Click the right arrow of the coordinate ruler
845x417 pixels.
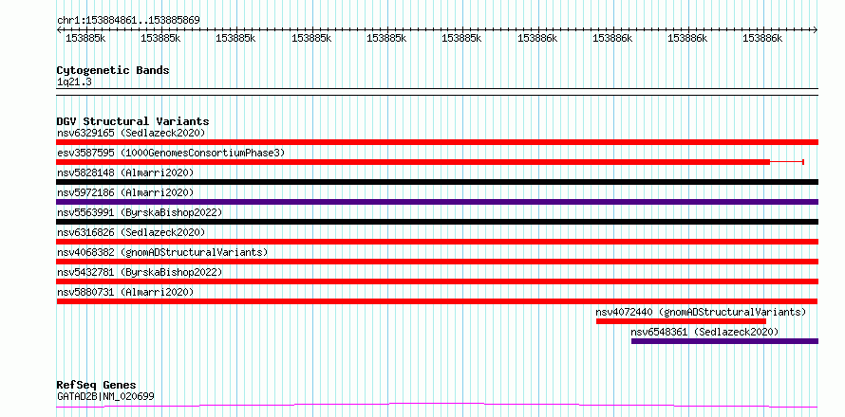tap(816, 30)
